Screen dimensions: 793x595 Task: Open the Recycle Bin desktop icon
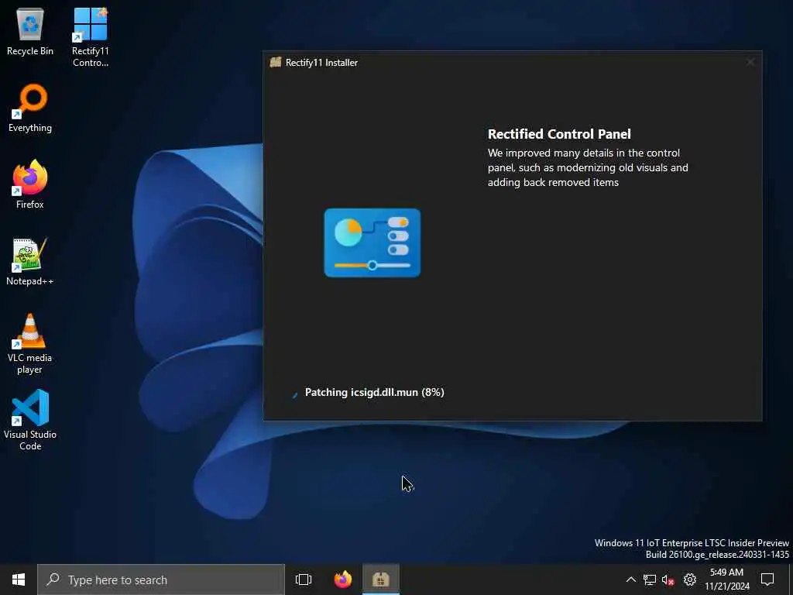(30, 31)
